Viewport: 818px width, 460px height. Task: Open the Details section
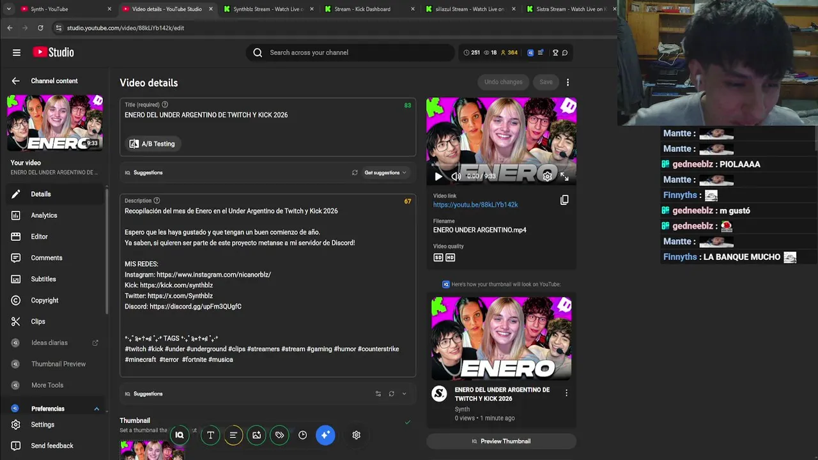tap(54, 194)
